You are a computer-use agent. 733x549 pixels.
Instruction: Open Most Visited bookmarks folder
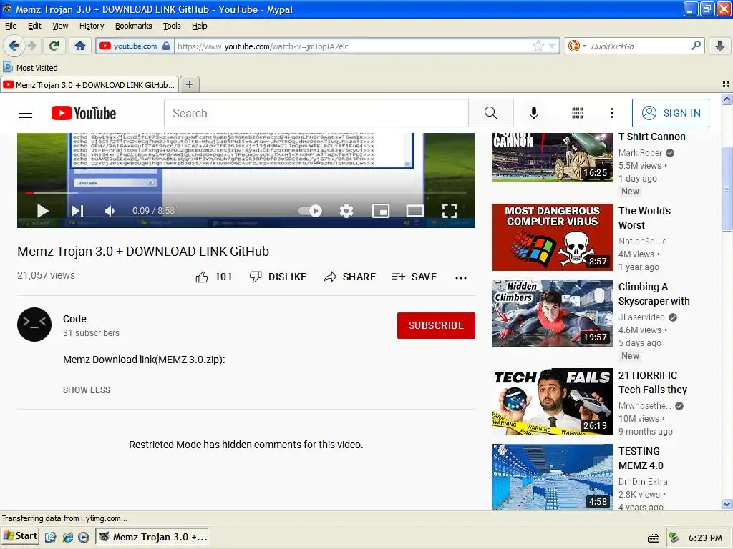click(x=30, y=68)
